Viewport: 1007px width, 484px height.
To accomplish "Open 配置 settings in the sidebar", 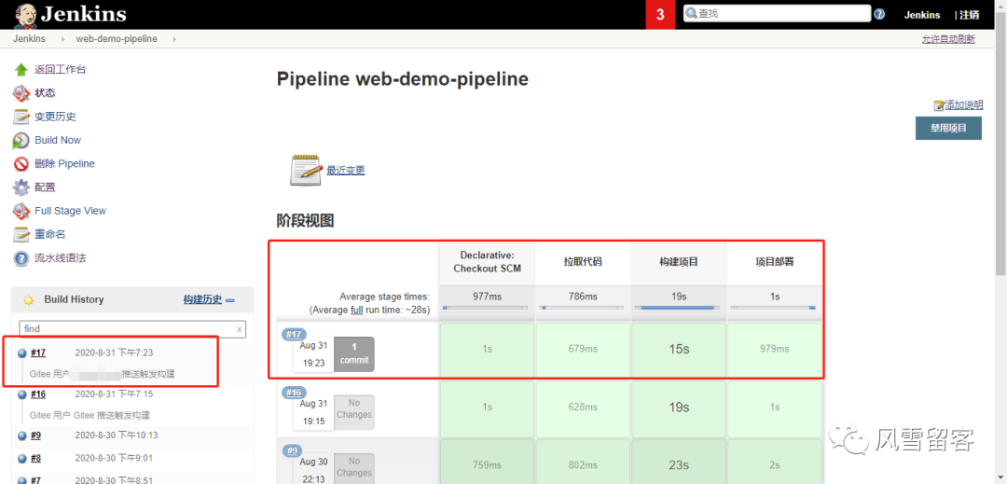I will click(45, 187).
